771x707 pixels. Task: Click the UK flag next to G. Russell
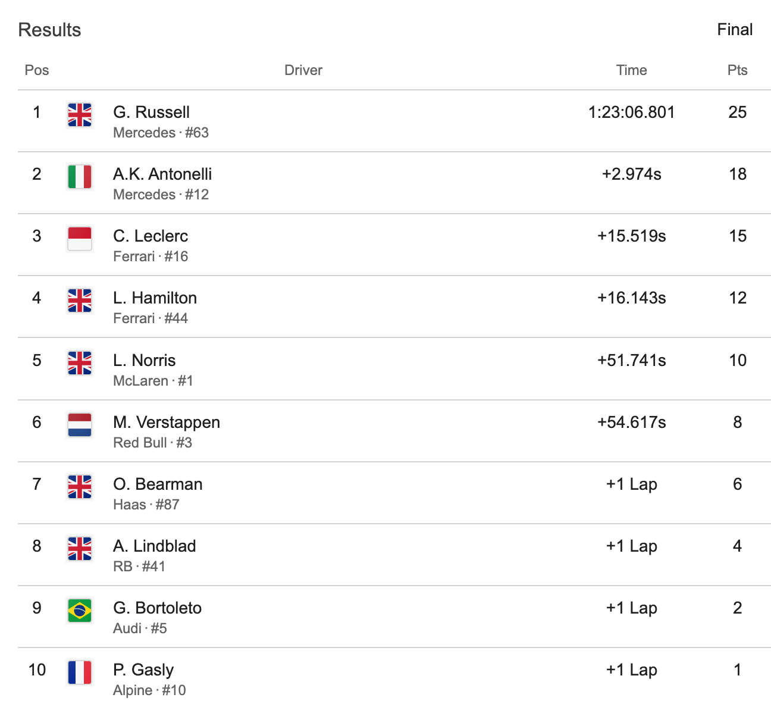80,115
